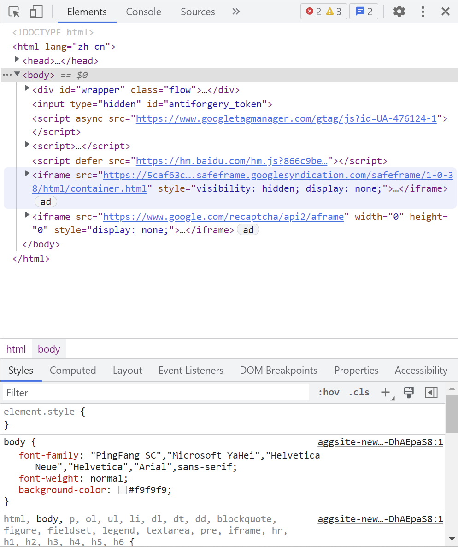Expand the safeframe iframe node
Screen dimensions: 458x547
coord(27,174)
